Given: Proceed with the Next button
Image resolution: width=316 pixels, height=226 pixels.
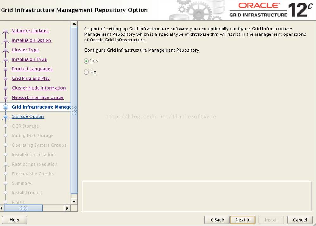Looking at the screenshot, I should pyautogui.click(x=243, y=220).
